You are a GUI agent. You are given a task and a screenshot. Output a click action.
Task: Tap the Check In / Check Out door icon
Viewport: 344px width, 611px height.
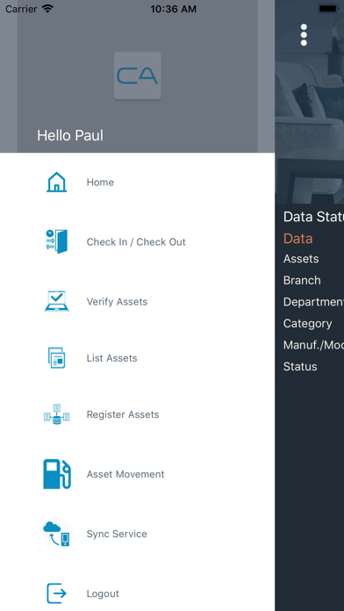56,241
